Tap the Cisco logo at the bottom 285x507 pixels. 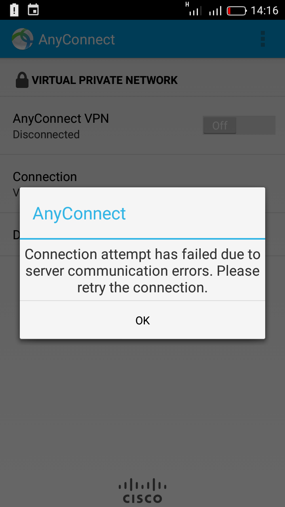click(142, 491)
